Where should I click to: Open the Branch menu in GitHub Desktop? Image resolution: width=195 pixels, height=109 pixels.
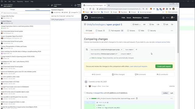[27, 2]
